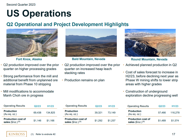Click the Bald Mountain landscape photo
Image resolution: width=183 pixels, height=137 pixels.
click(91, 43)
